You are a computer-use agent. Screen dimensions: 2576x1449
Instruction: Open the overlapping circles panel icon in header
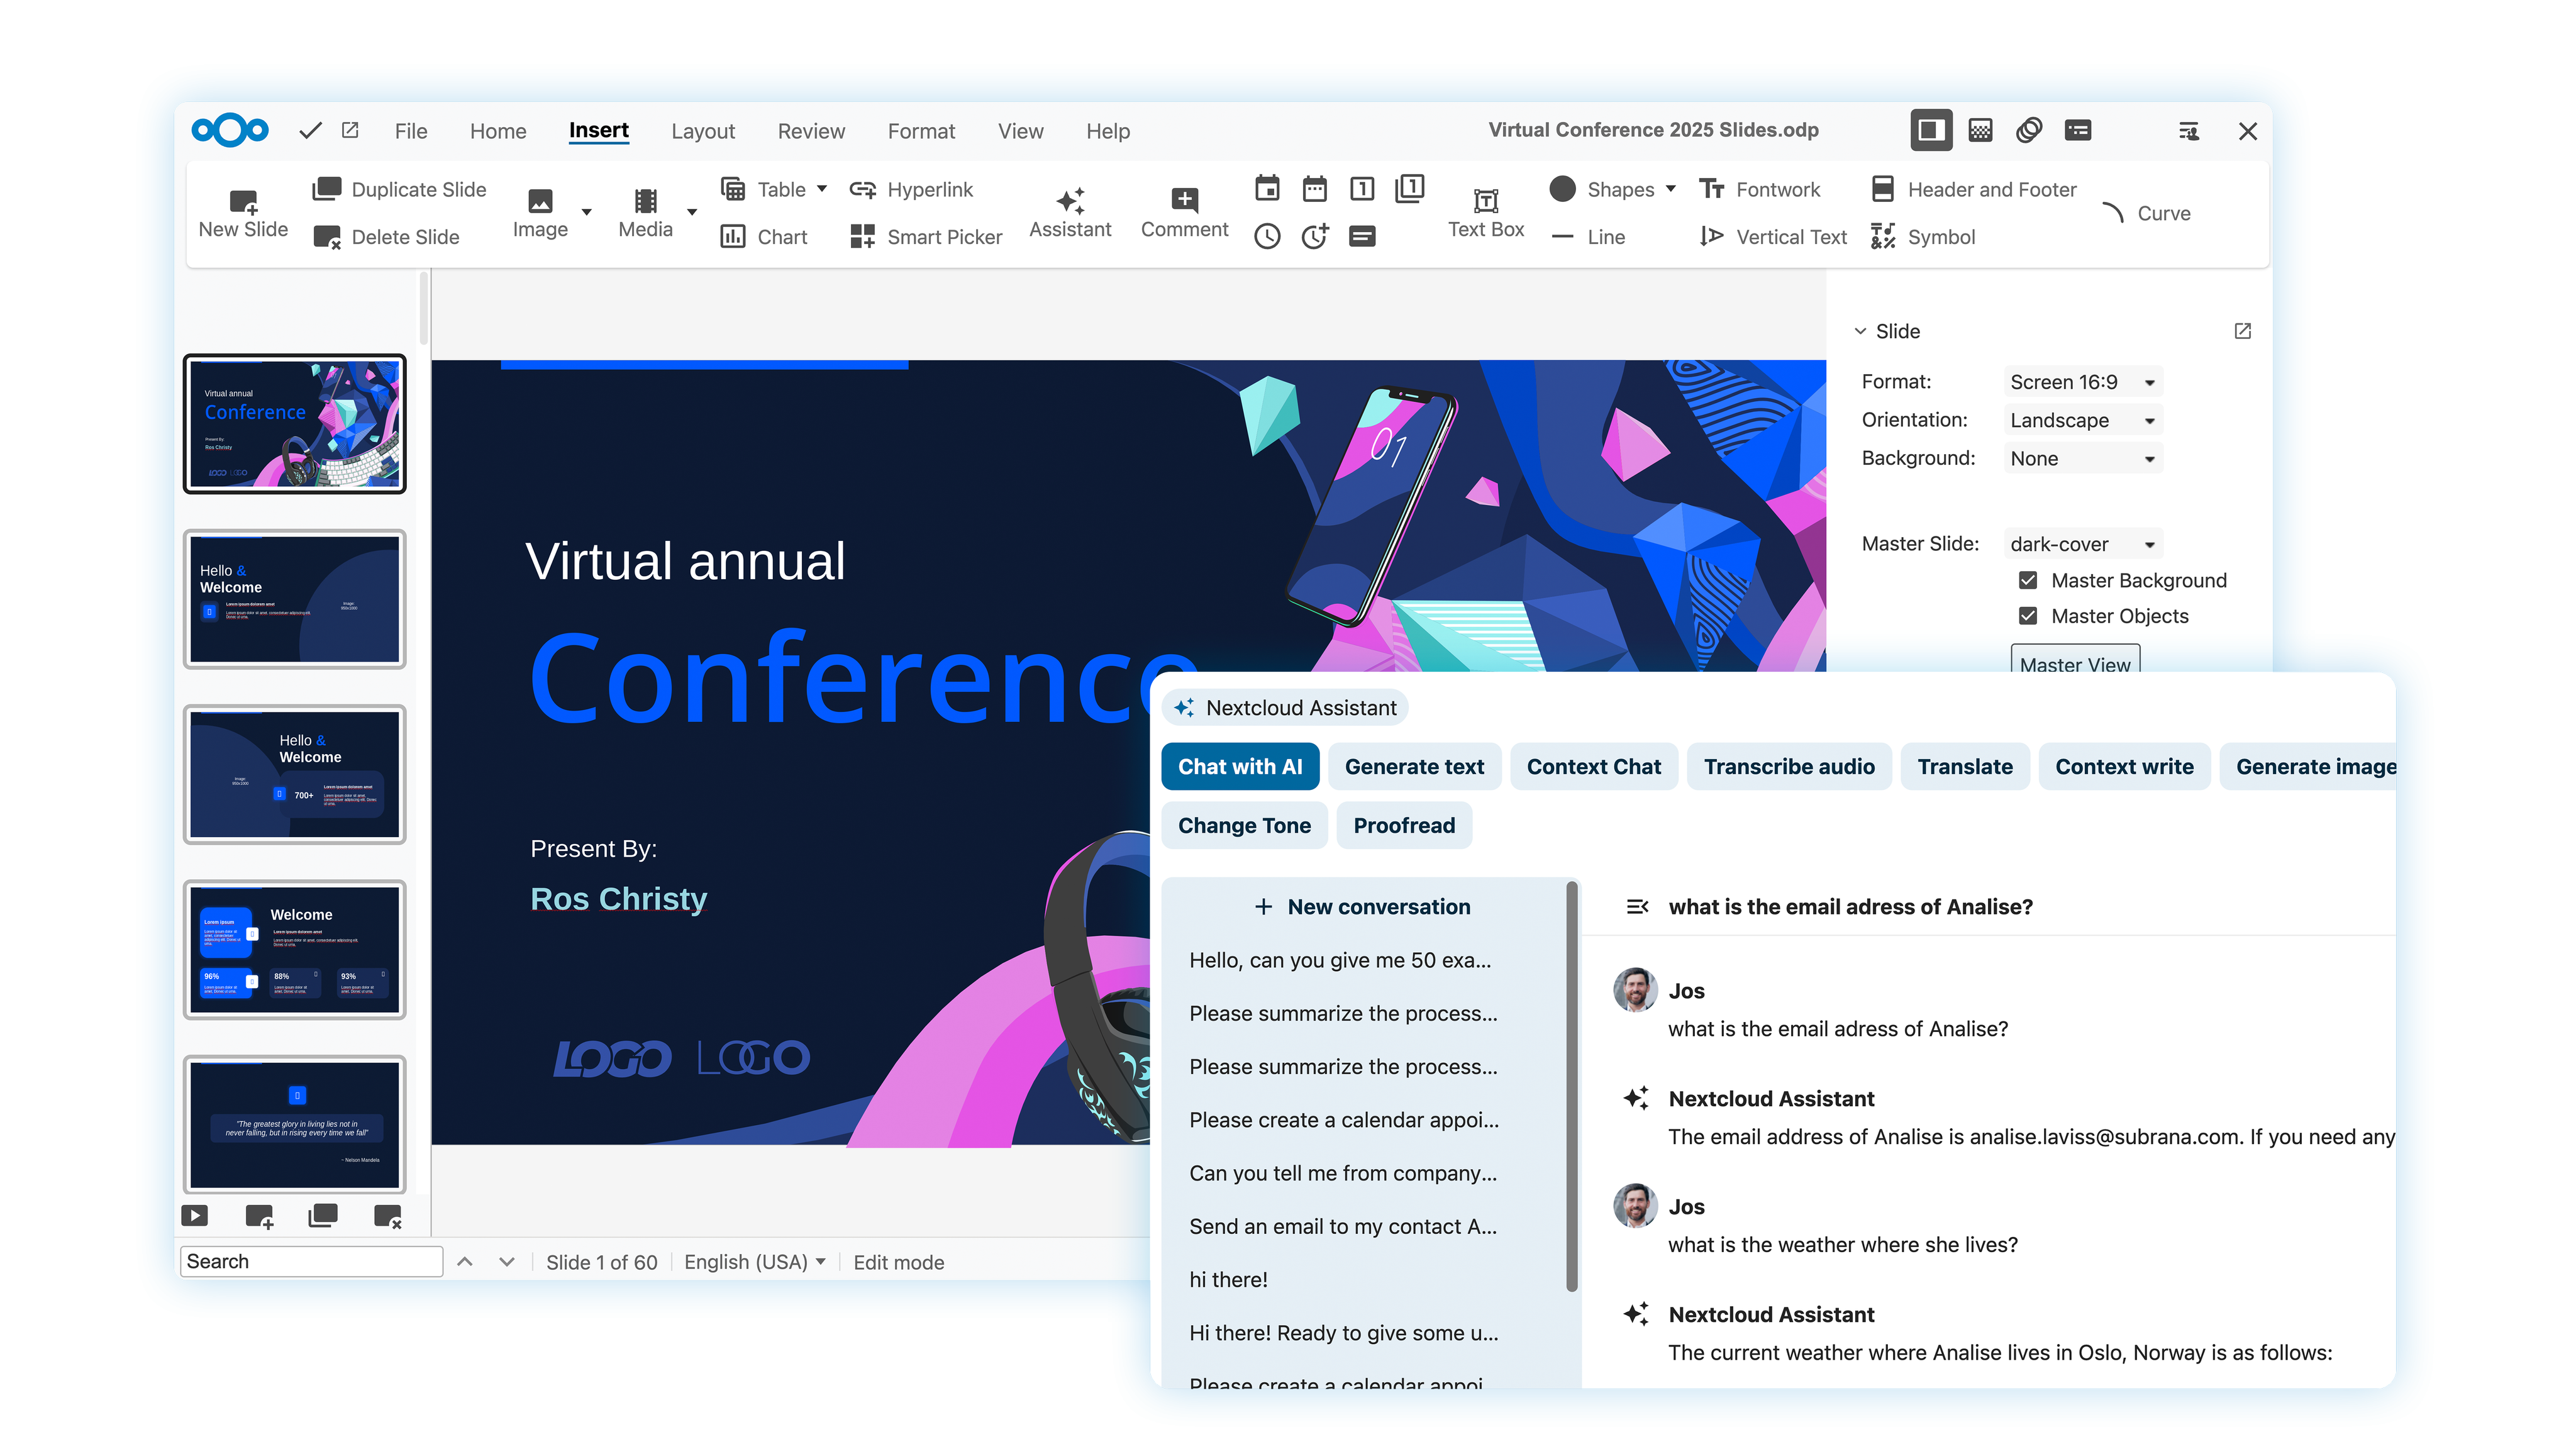pyautogui.click(x=2028, y=130)
